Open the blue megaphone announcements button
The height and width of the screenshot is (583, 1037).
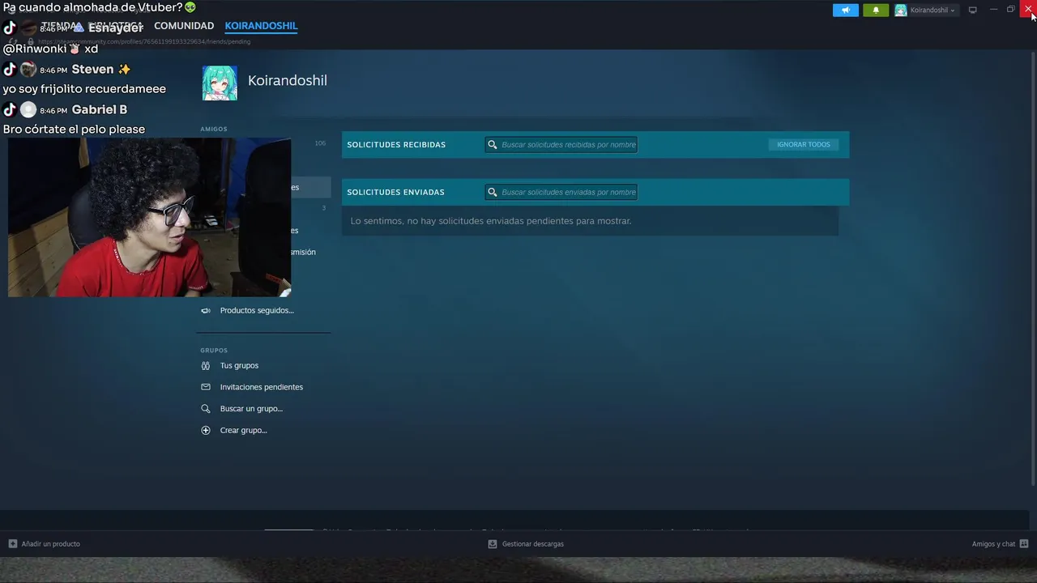point(845,11)
